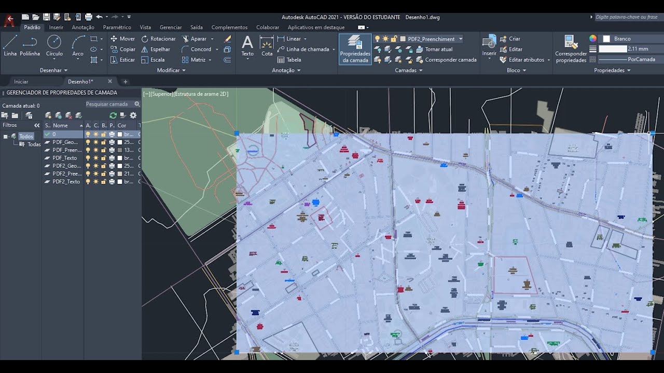664x373 pixels.
Task: Toggle plot printer icon for PDF_Preen... layer
Action: [x=112, y=150]
